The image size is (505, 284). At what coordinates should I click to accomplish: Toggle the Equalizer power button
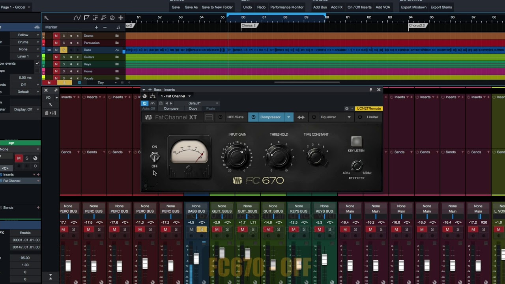coord(314,117)
